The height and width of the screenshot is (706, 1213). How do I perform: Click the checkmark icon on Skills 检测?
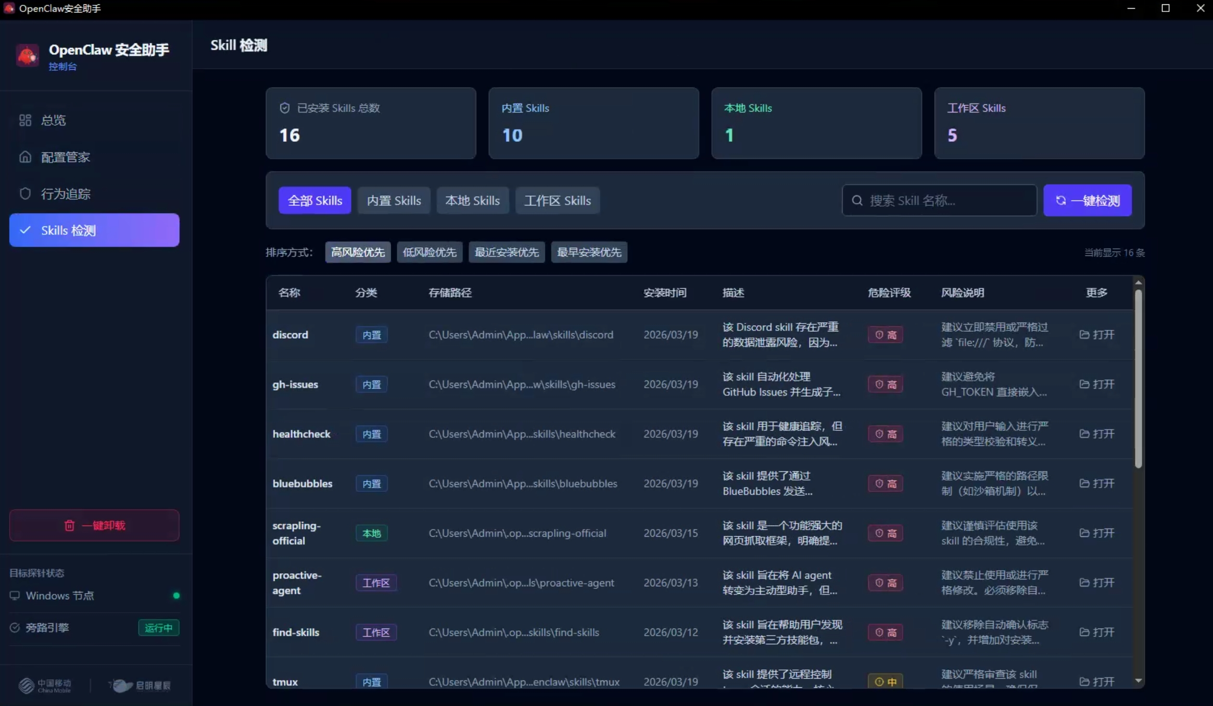[25, 230]
